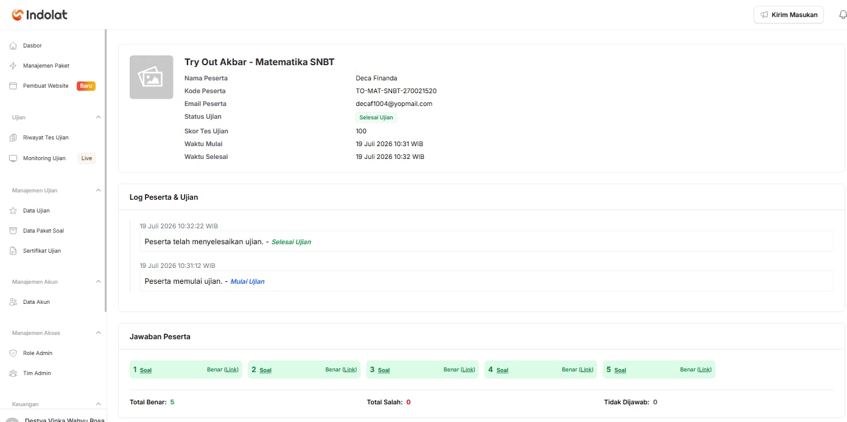Click the Tim Admin group icon

click(13, 373)
